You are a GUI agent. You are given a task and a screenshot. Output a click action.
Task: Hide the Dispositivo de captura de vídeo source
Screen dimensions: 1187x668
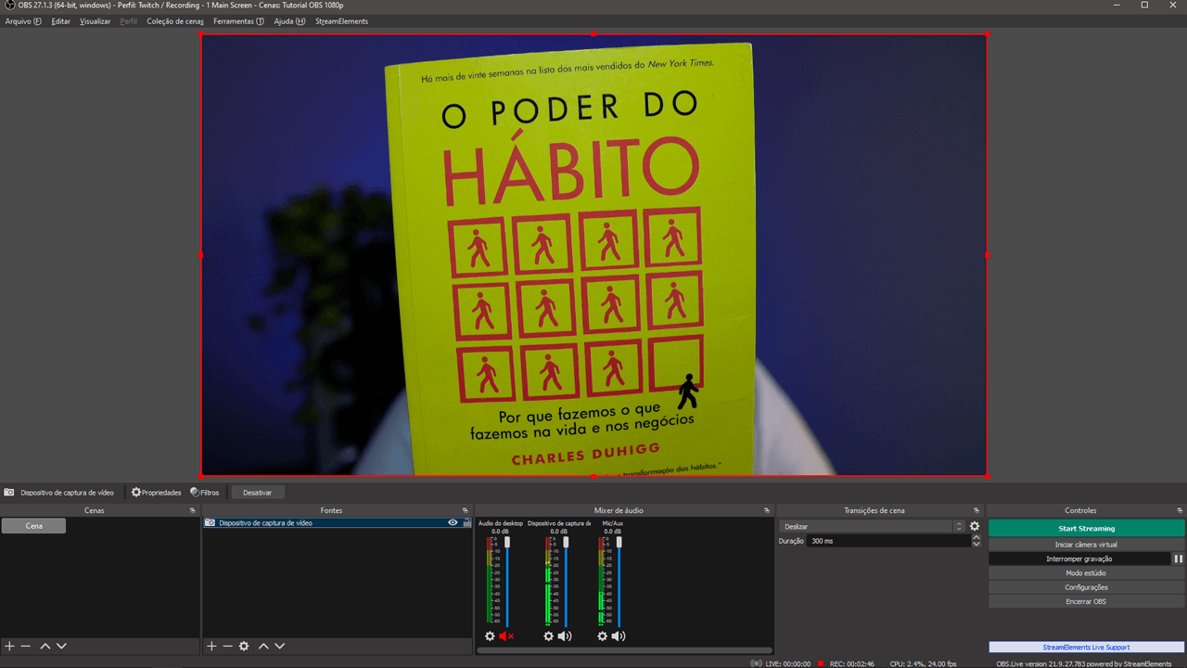tap(453, 523)
